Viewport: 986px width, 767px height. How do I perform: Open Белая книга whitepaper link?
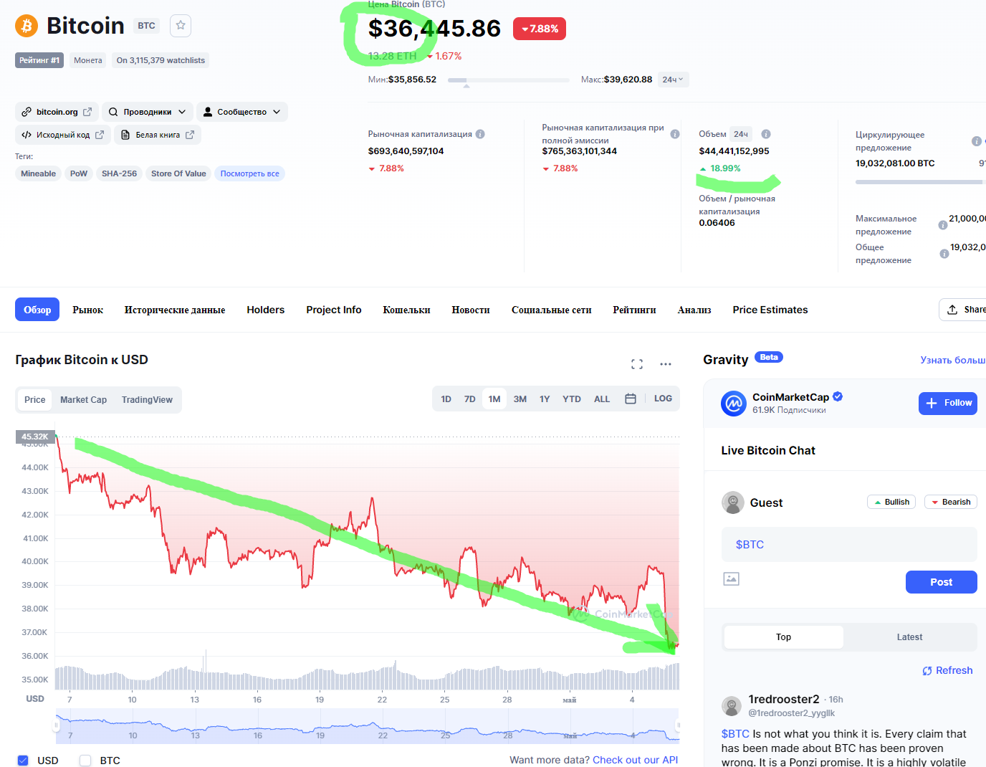coord(158,135)
